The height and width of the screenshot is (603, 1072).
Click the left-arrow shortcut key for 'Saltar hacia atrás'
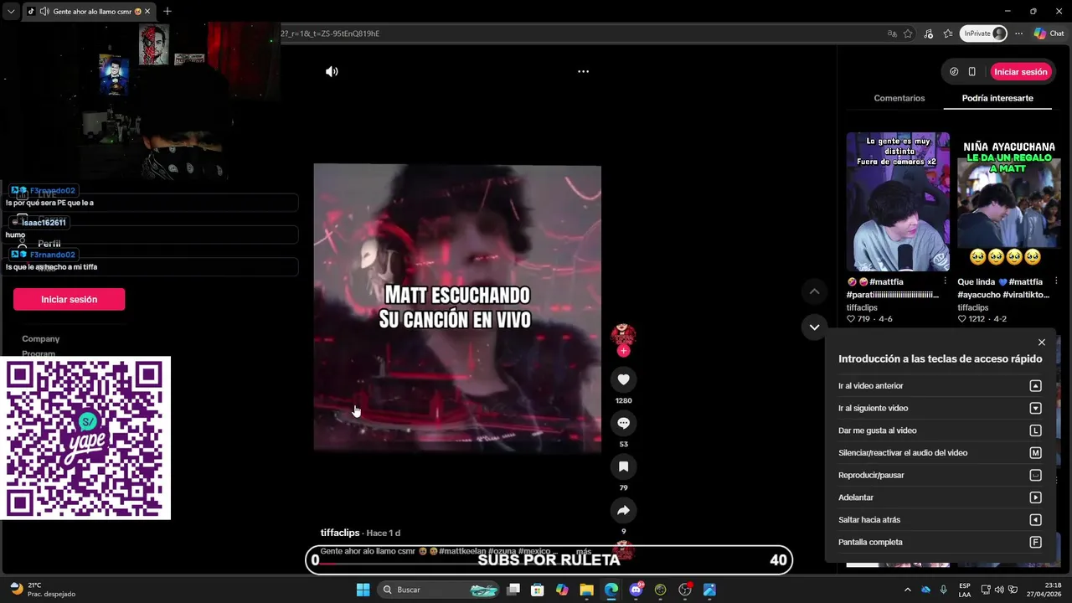tap(1035, 520)
